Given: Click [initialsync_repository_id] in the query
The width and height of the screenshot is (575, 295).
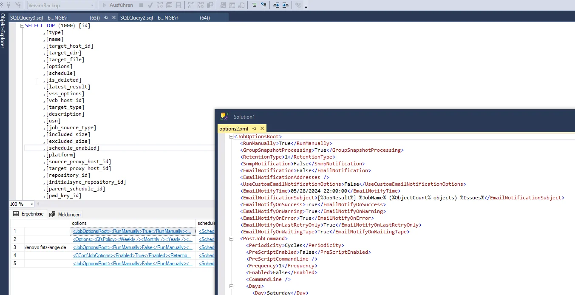Looking at the screenshot, I should point(86,182).
